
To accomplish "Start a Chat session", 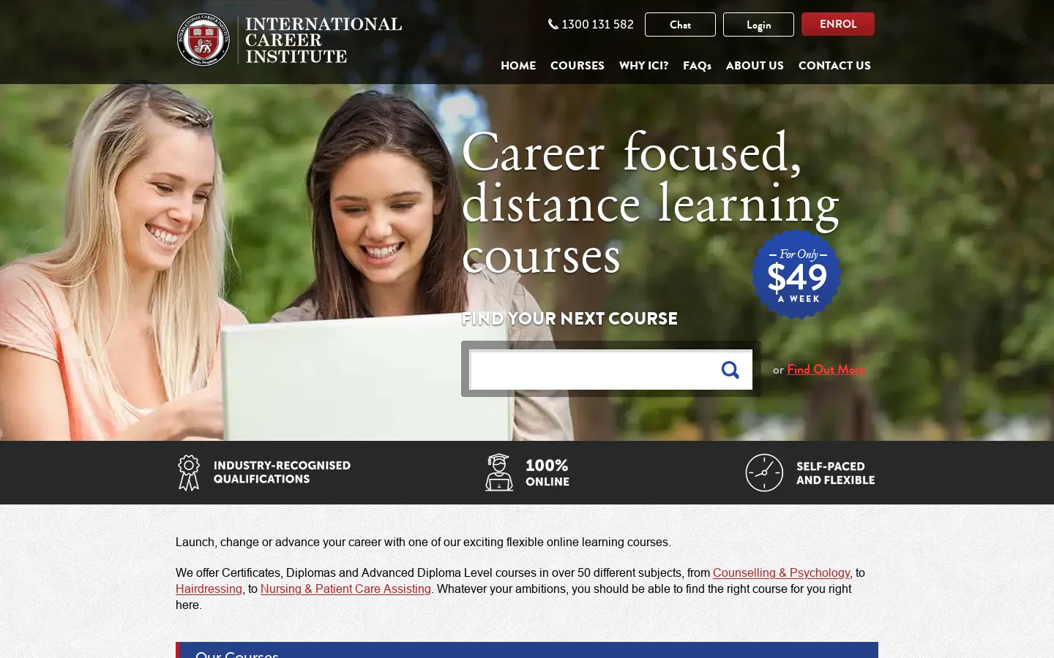I will [x=680, y=24].
